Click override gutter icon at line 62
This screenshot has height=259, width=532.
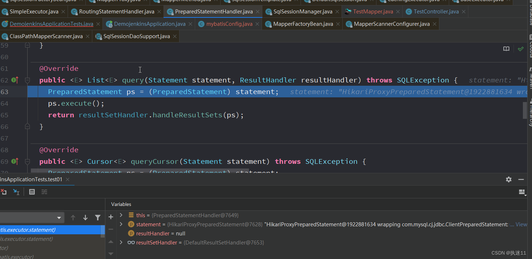point(15,80)
